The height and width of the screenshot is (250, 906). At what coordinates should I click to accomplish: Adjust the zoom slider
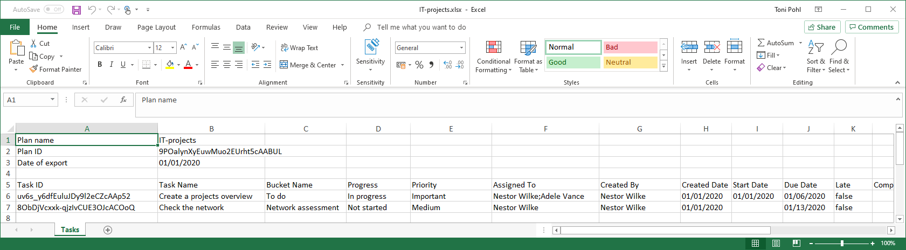[x=842, y=244]
